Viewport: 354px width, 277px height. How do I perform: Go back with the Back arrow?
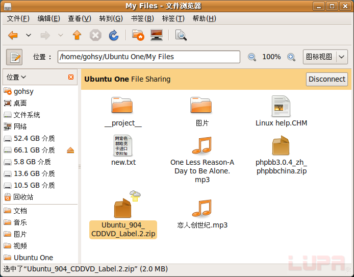tap(13, 35)
